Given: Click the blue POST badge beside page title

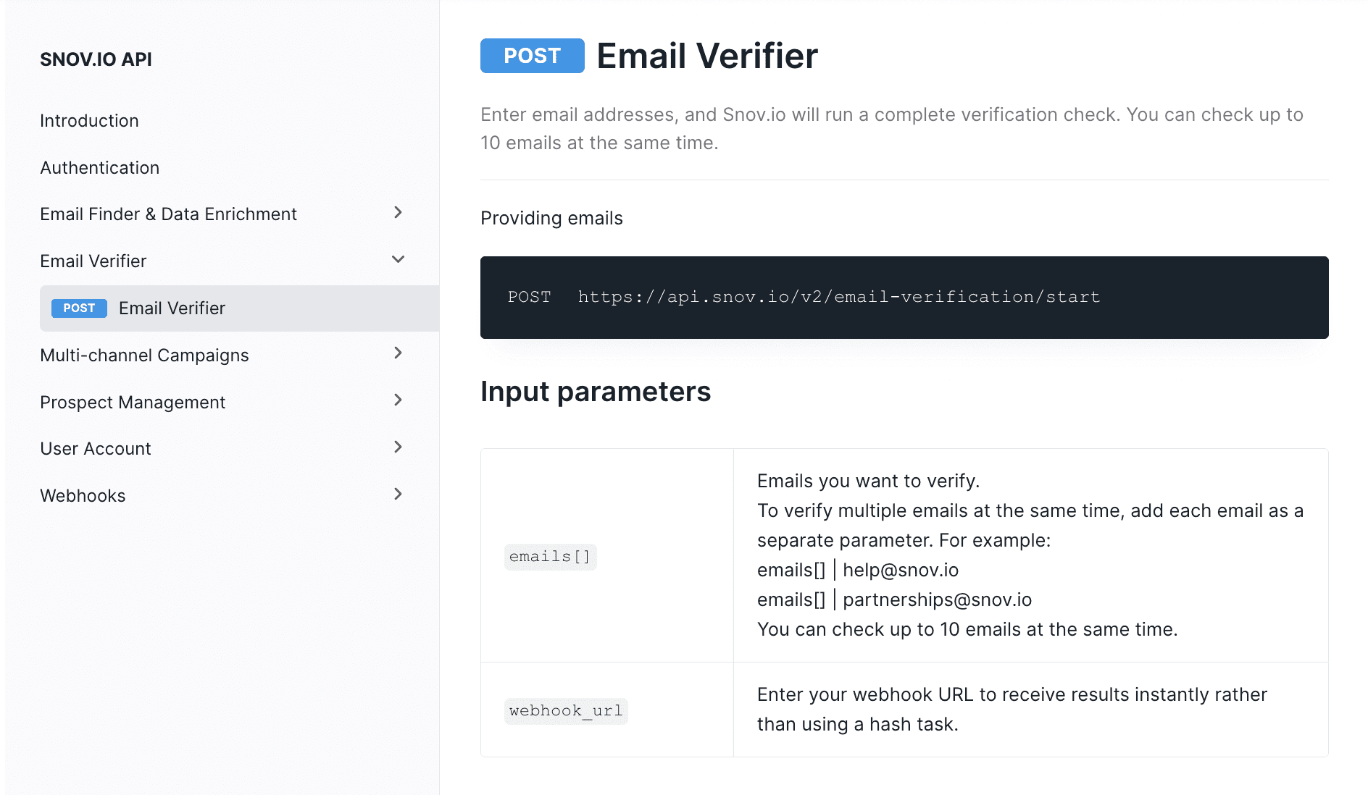Looking at the screenshot, I should coord(532,56).
